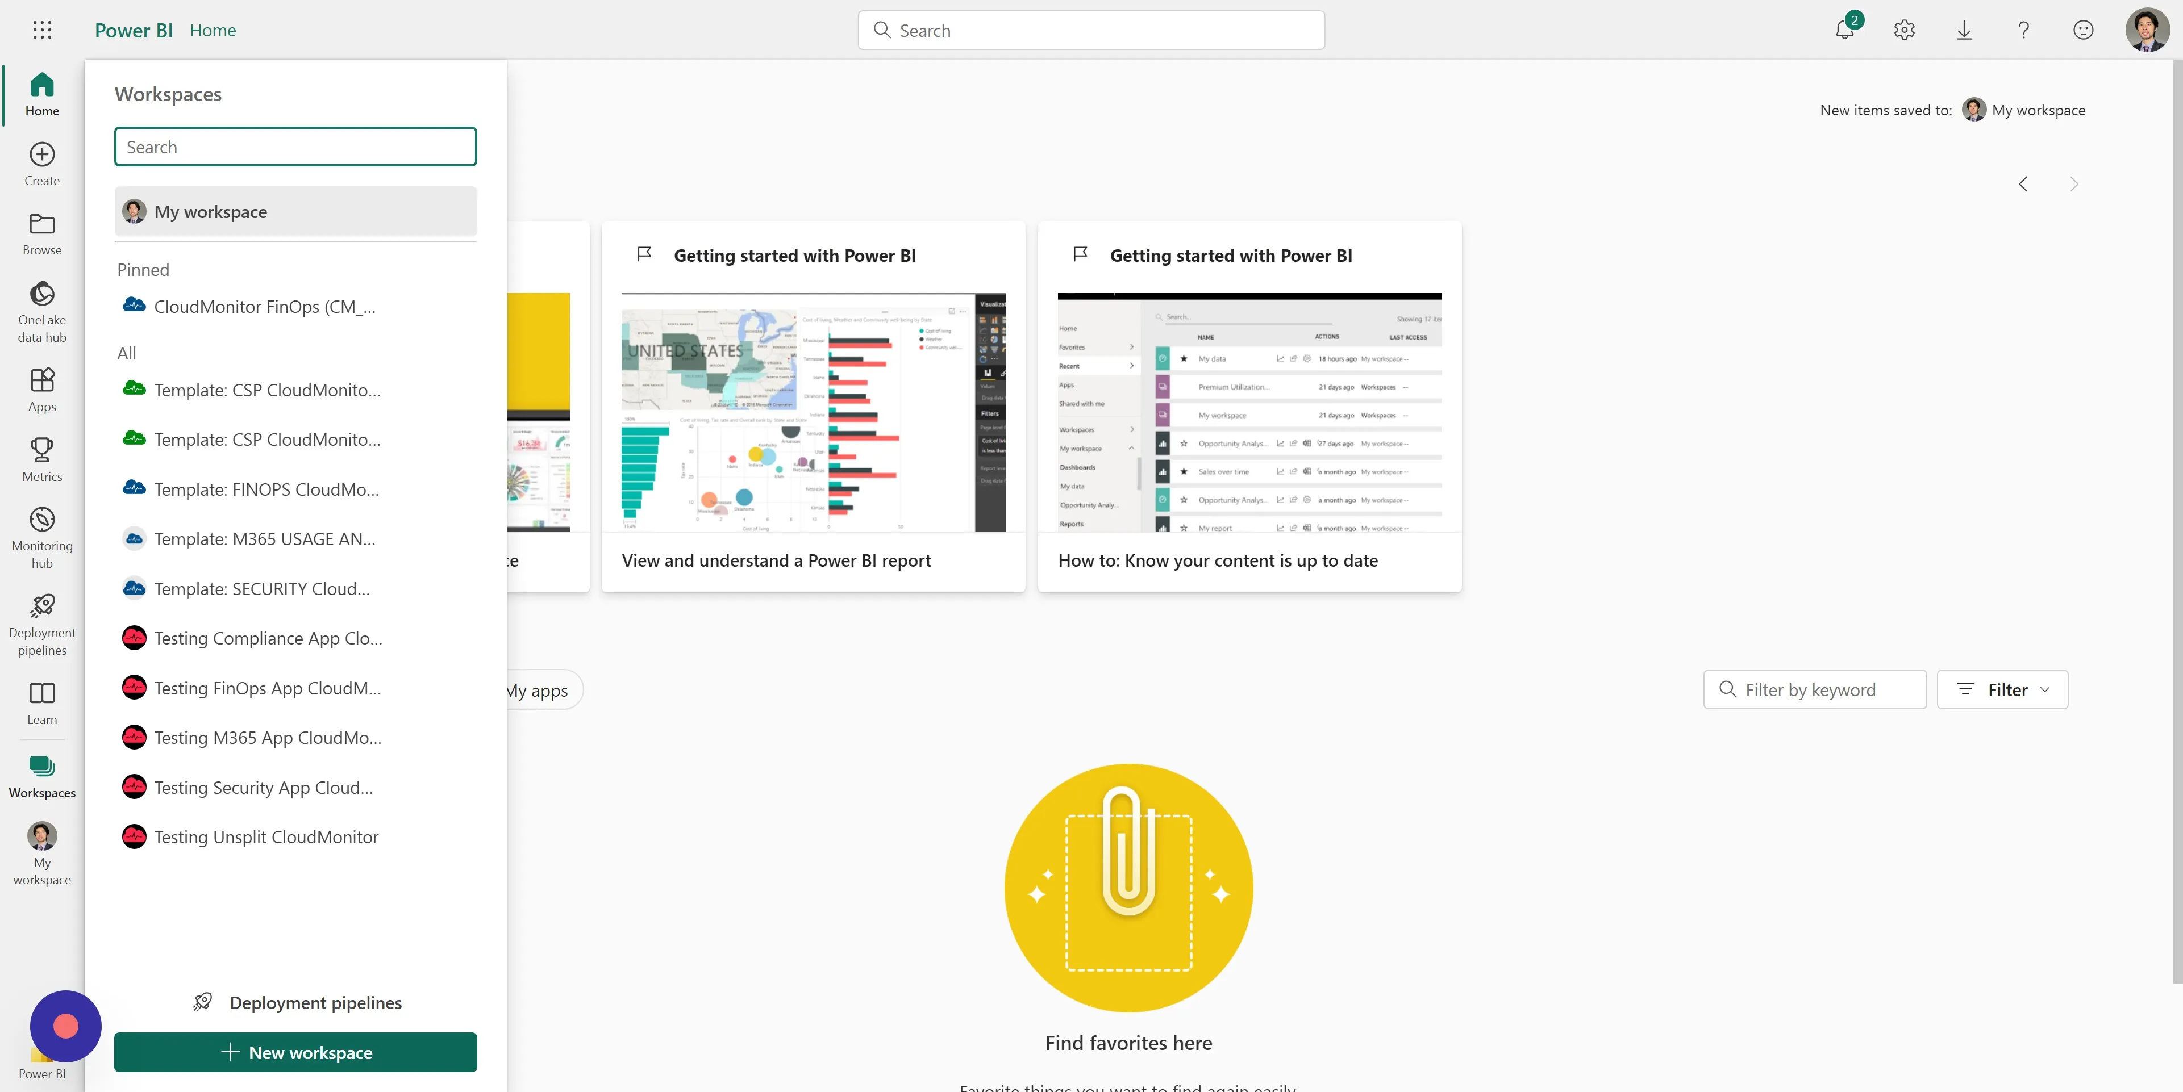Click the page vertical scrollbar

[x=2177, y=521]
